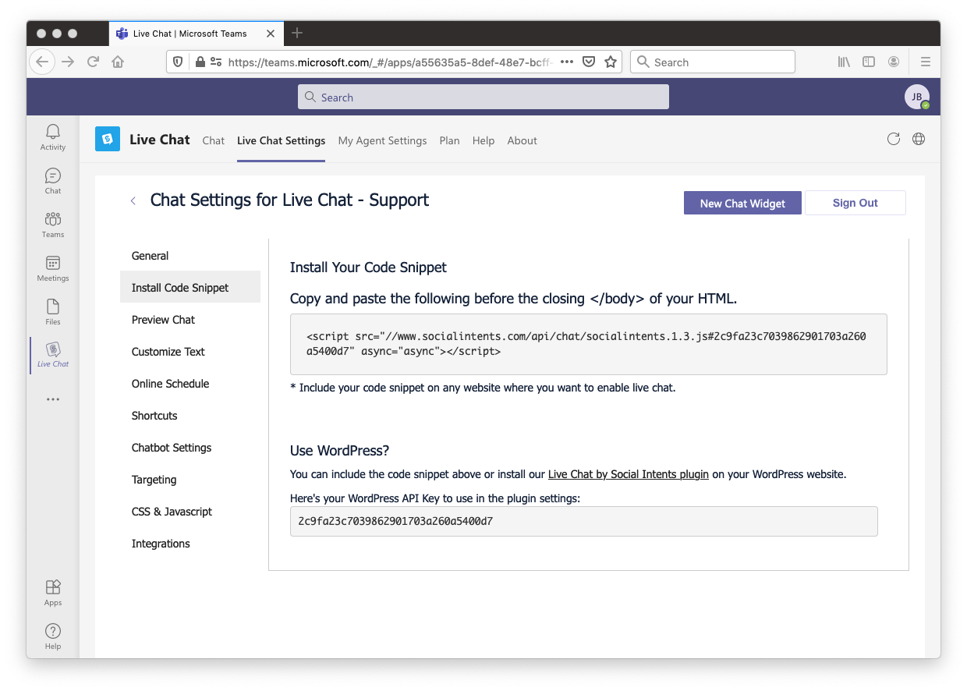Click the browser forward button
The image size is (967, 691).
point(68,62)
